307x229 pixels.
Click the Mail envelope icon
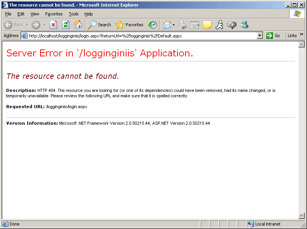click(x=167, y=25)
